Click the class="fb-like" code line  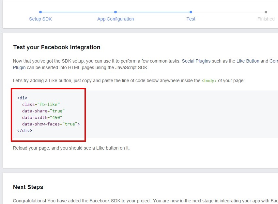(x=41, y=105)
